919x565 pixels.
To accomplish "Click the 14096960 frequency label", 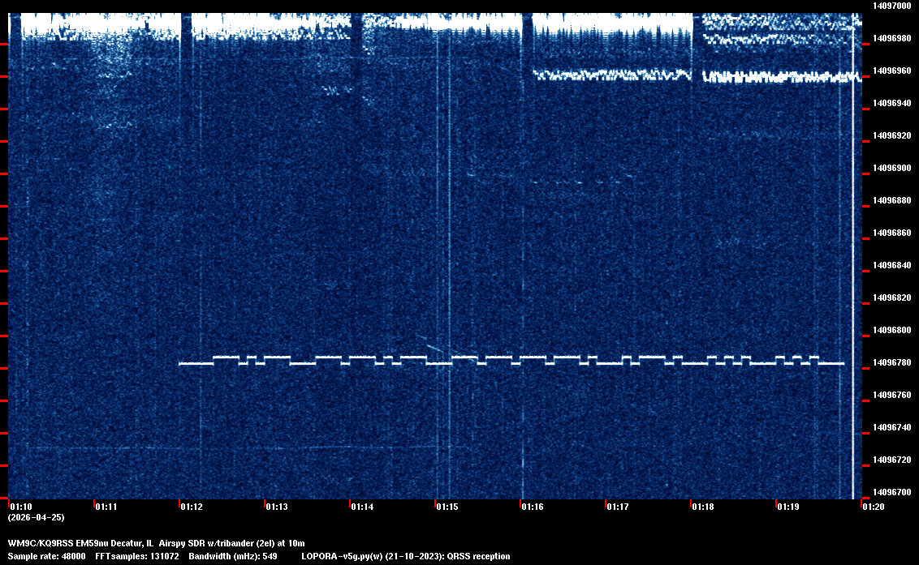I will pyautogui.click(x=892, y=71).
